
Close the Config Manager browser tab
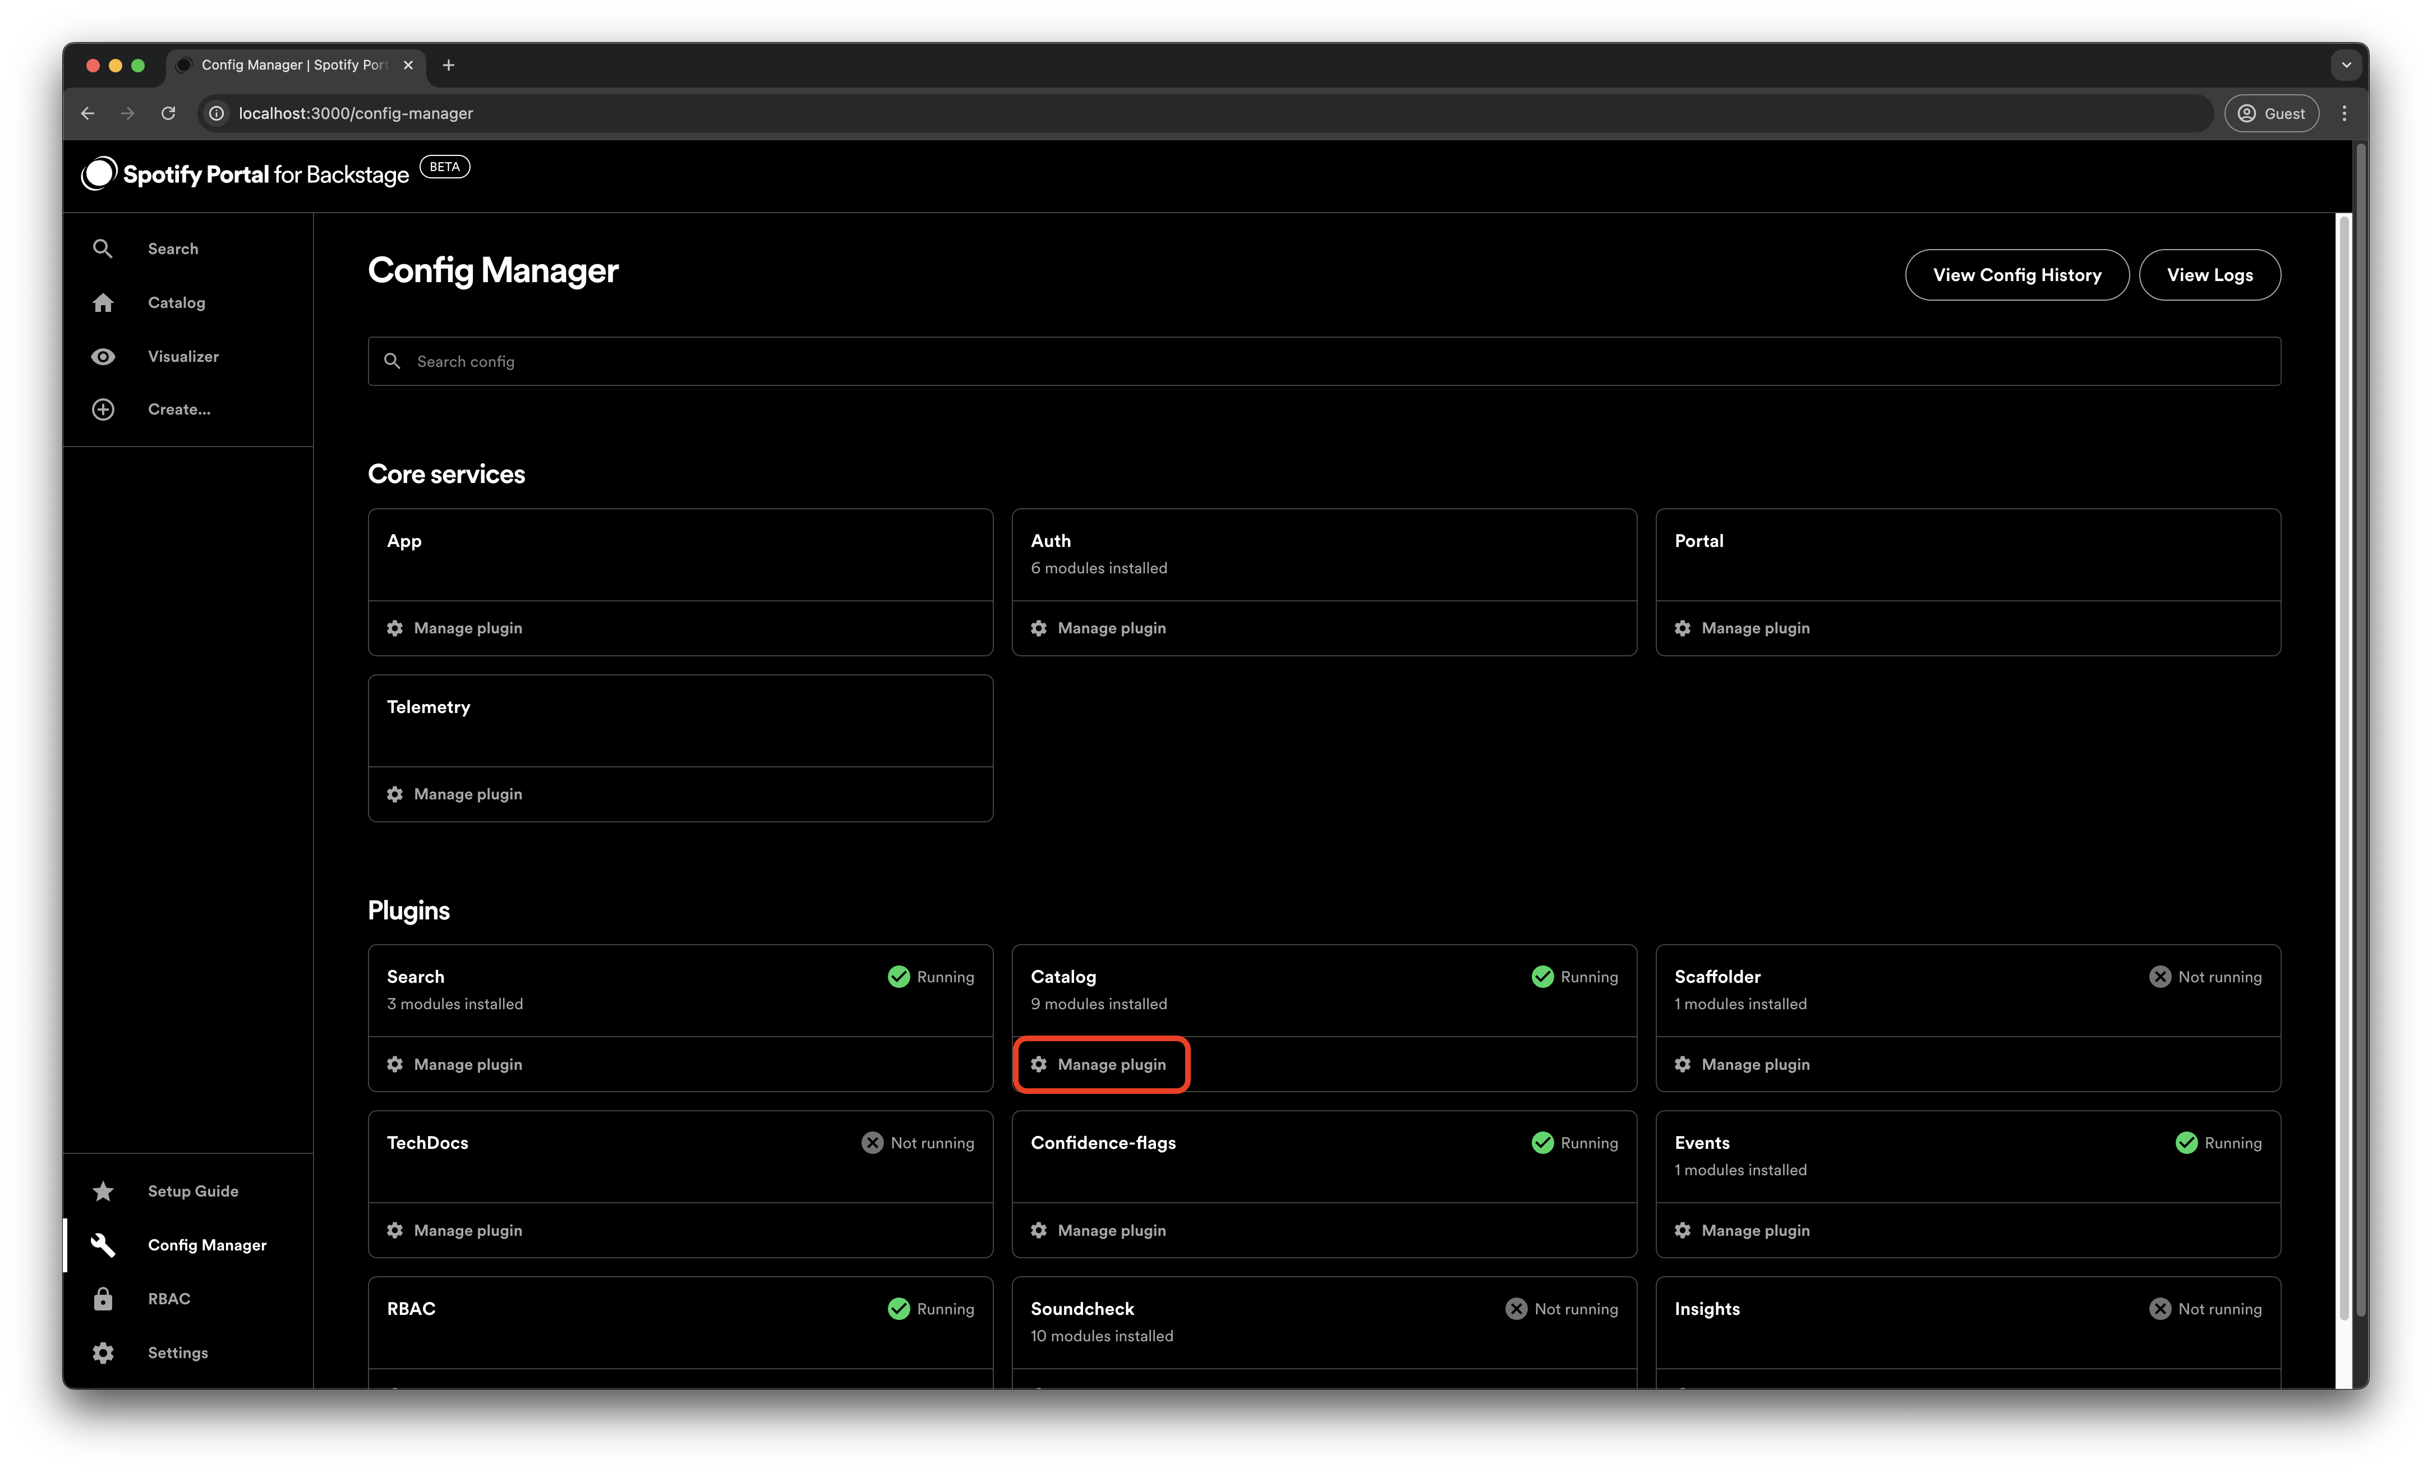tap(408, 65)
